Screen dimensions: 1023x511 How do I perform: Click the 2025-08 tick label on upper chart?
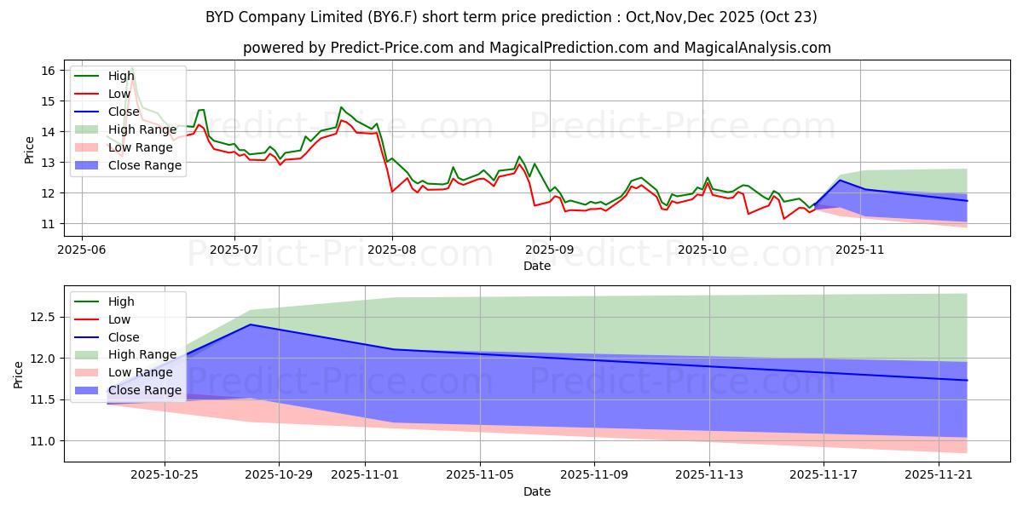point(392,251)
